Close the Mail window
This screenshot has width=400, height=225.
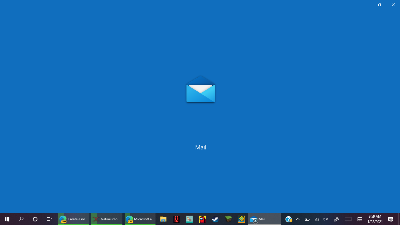pos(393,5)
